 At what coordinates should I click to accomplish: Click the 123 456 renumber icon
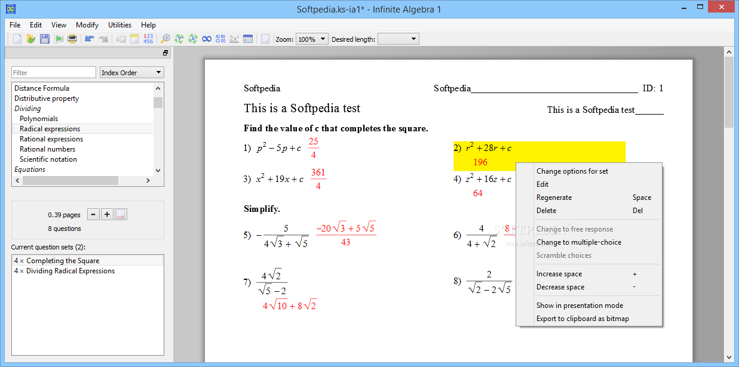(x=148, y=39)
